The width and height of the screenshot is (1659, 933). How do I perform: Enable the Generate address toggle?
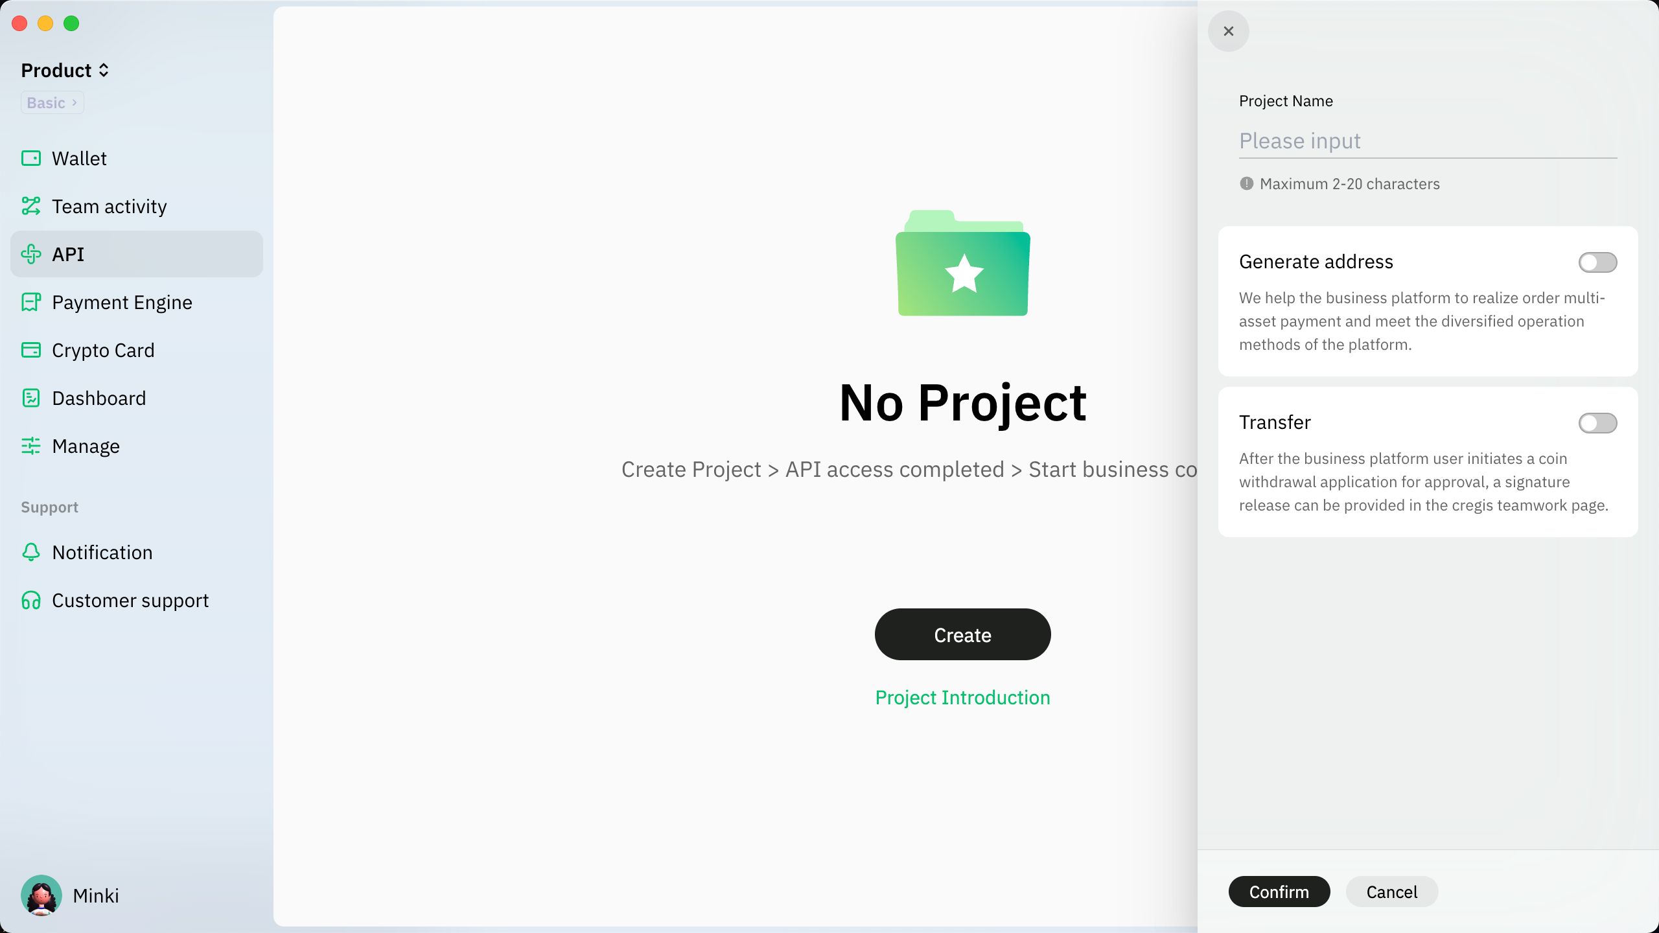coord(1597,262)
